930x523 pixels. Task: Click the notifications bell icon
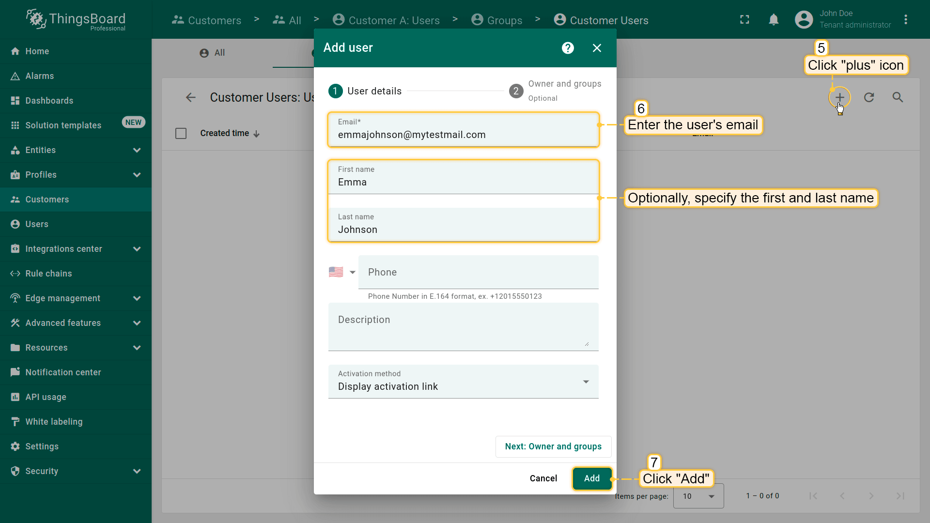click(x=774, y=20)
